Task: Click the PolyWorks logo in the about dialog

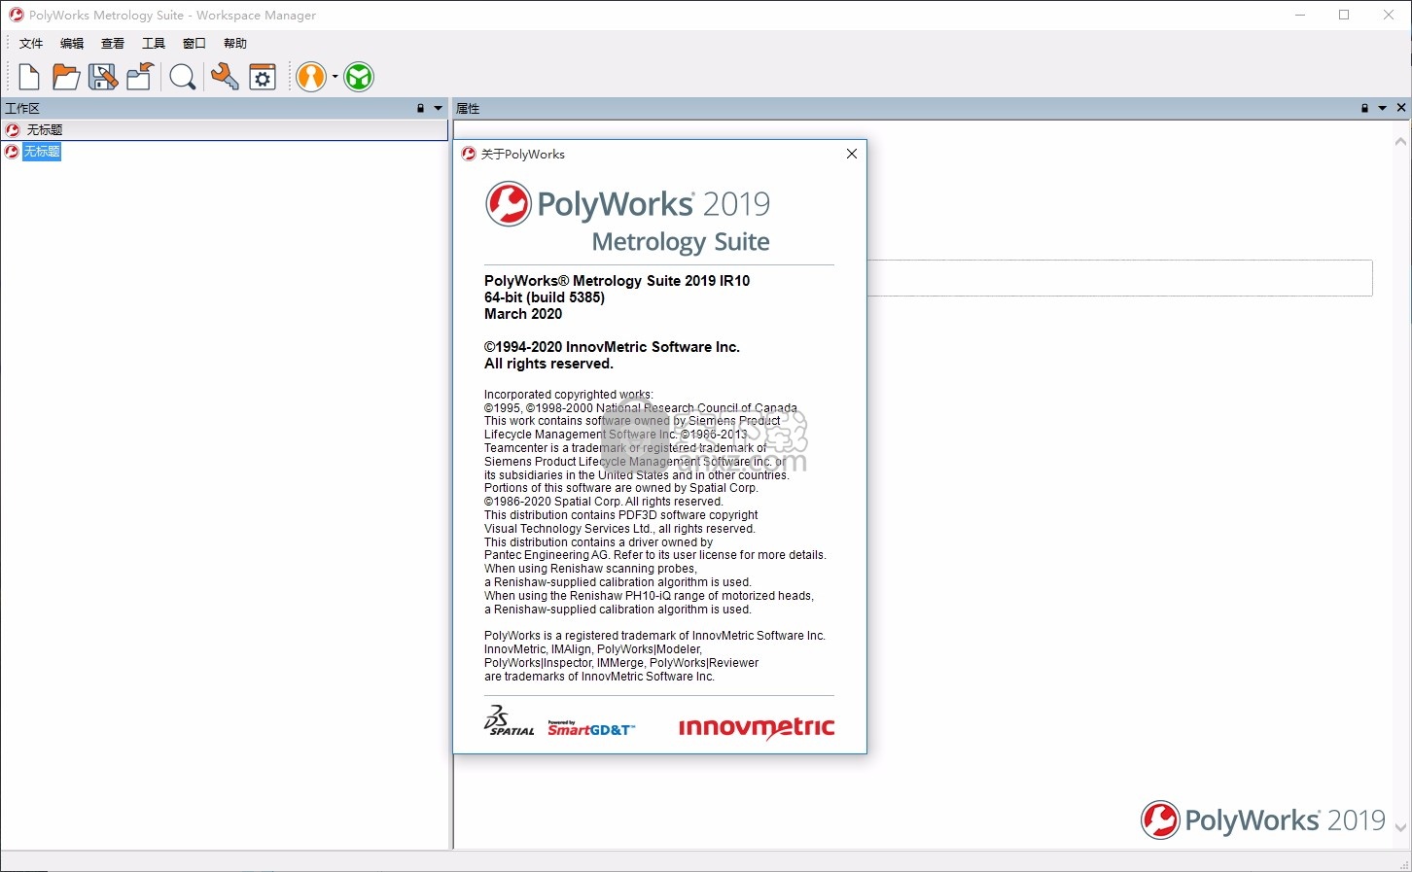Action: click(x=627, y=219)
